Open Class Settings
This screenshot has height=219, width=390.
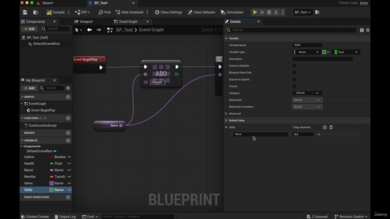pos(168,12)
